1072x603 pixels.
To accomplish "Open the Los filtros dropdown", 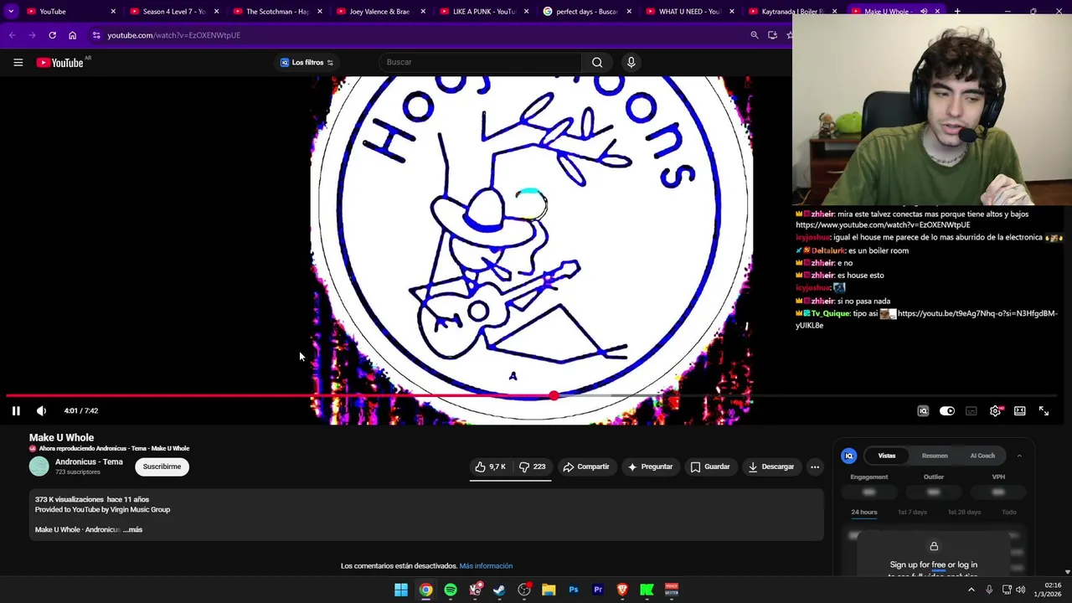I will (307, 62).
